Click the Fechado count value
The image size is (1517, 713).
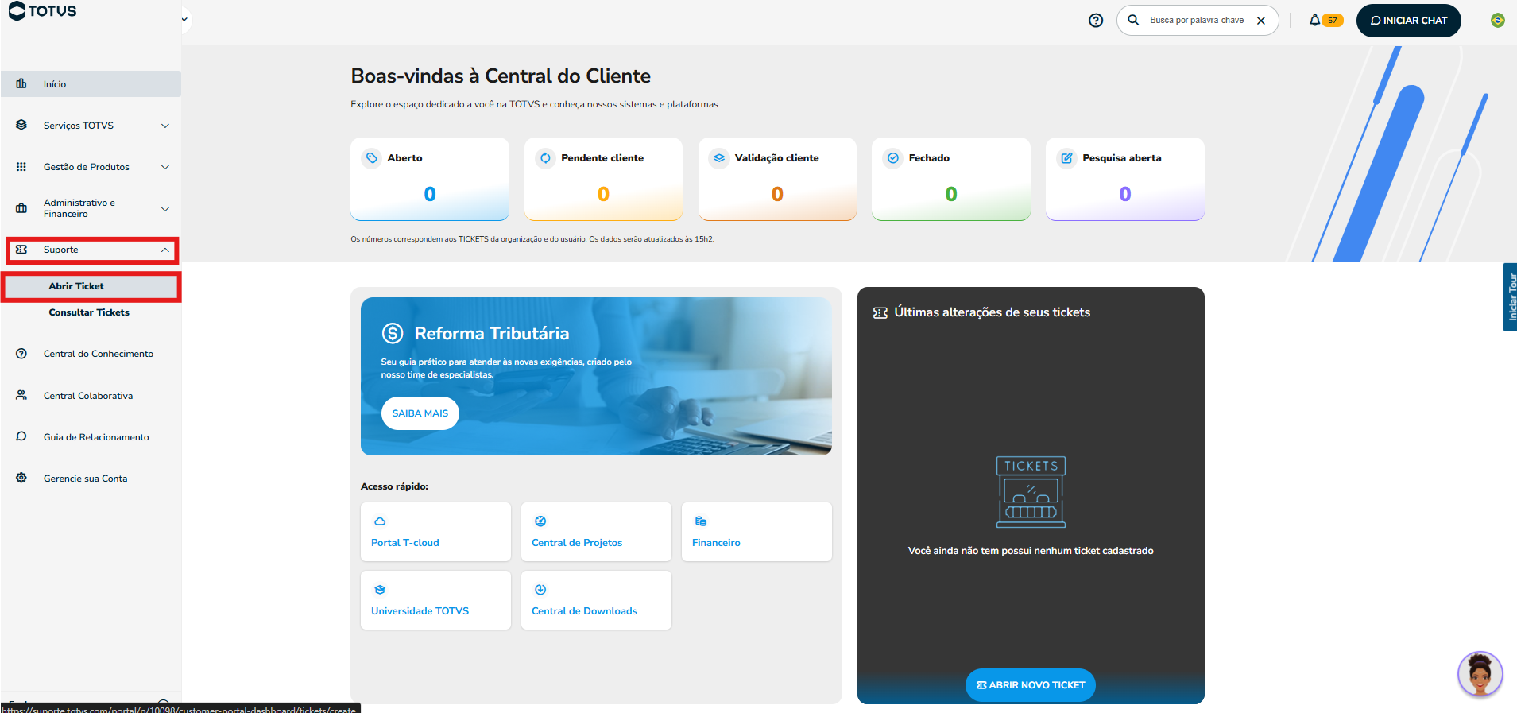(951, 194)
